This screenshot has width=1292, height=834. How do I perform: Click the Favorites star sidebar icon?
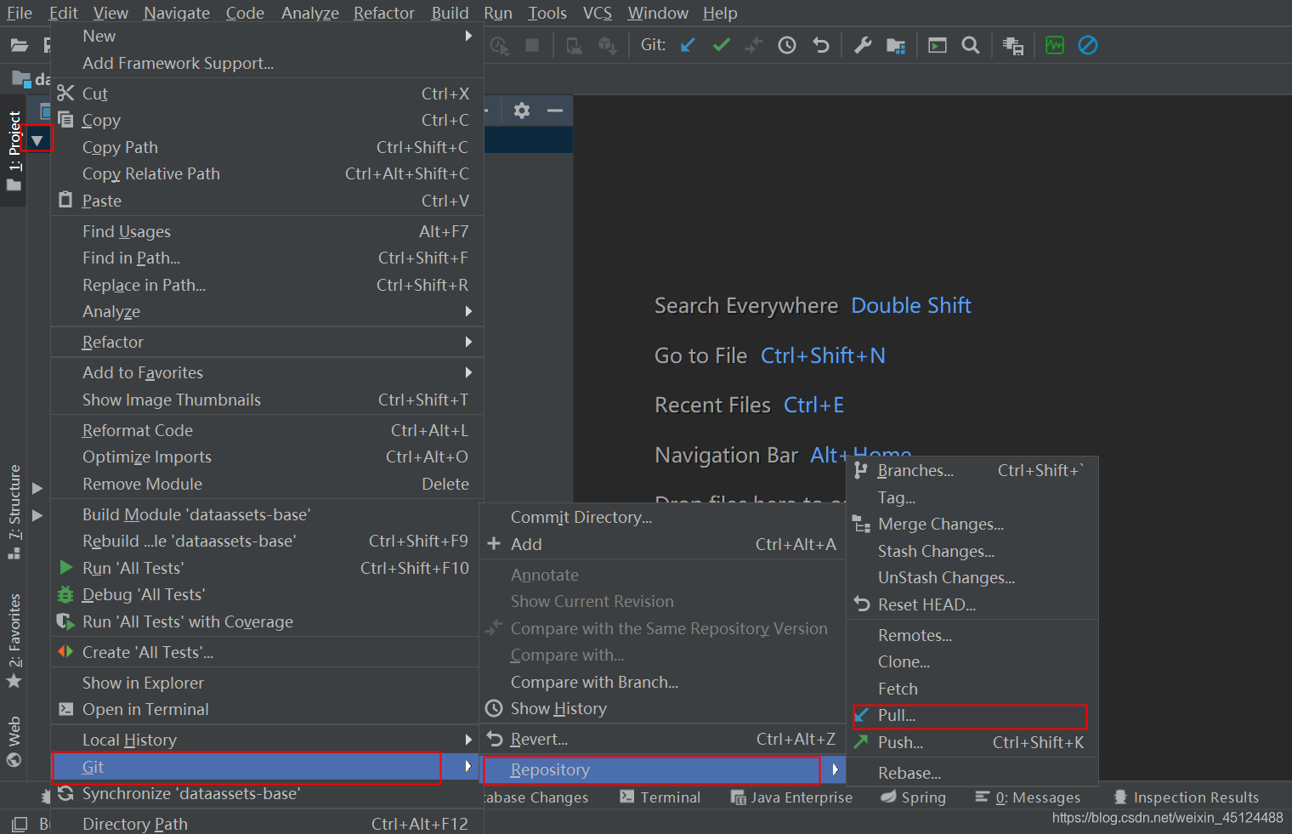[x=14, y=681]
